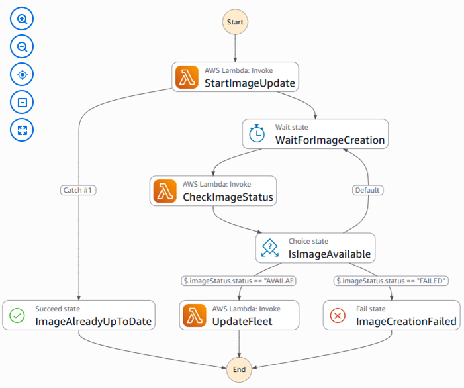Click the red X Fail state icon
464x388 pixels.
pos(338,316)
